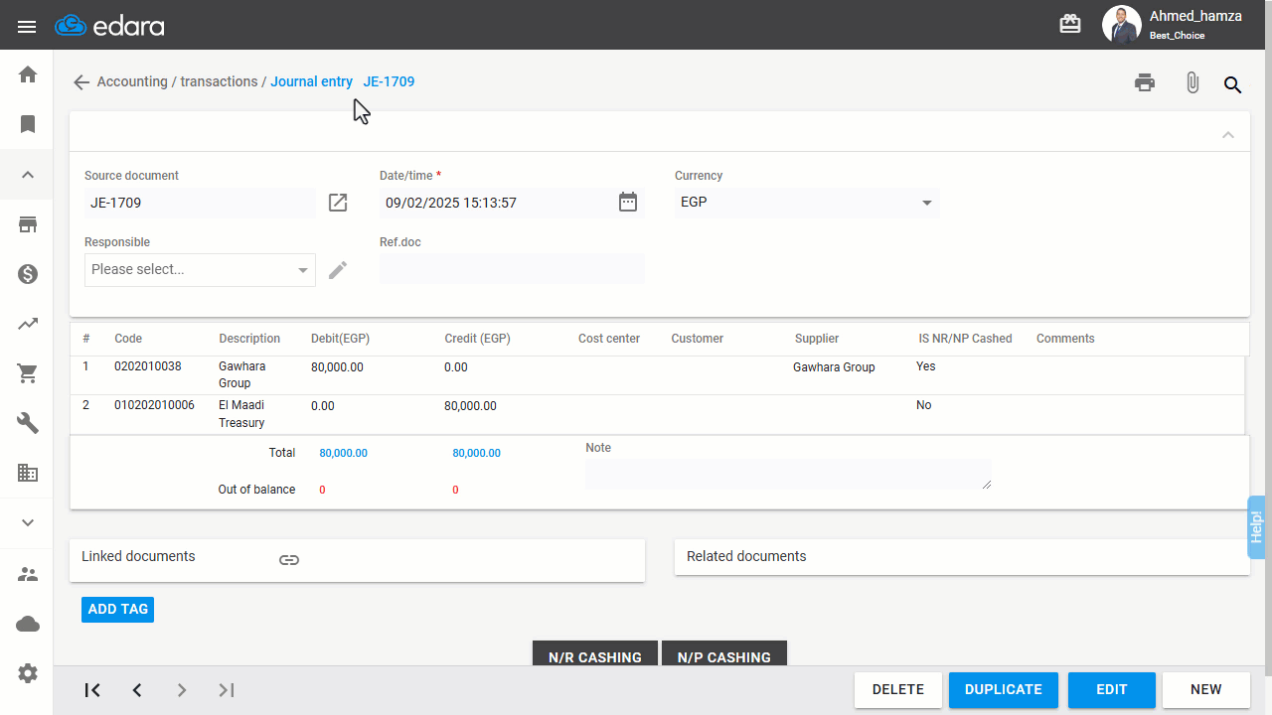Go to the previous journal entry
Image resolution: width=1272 pixels, height=715 pixels.
[137, 690]
